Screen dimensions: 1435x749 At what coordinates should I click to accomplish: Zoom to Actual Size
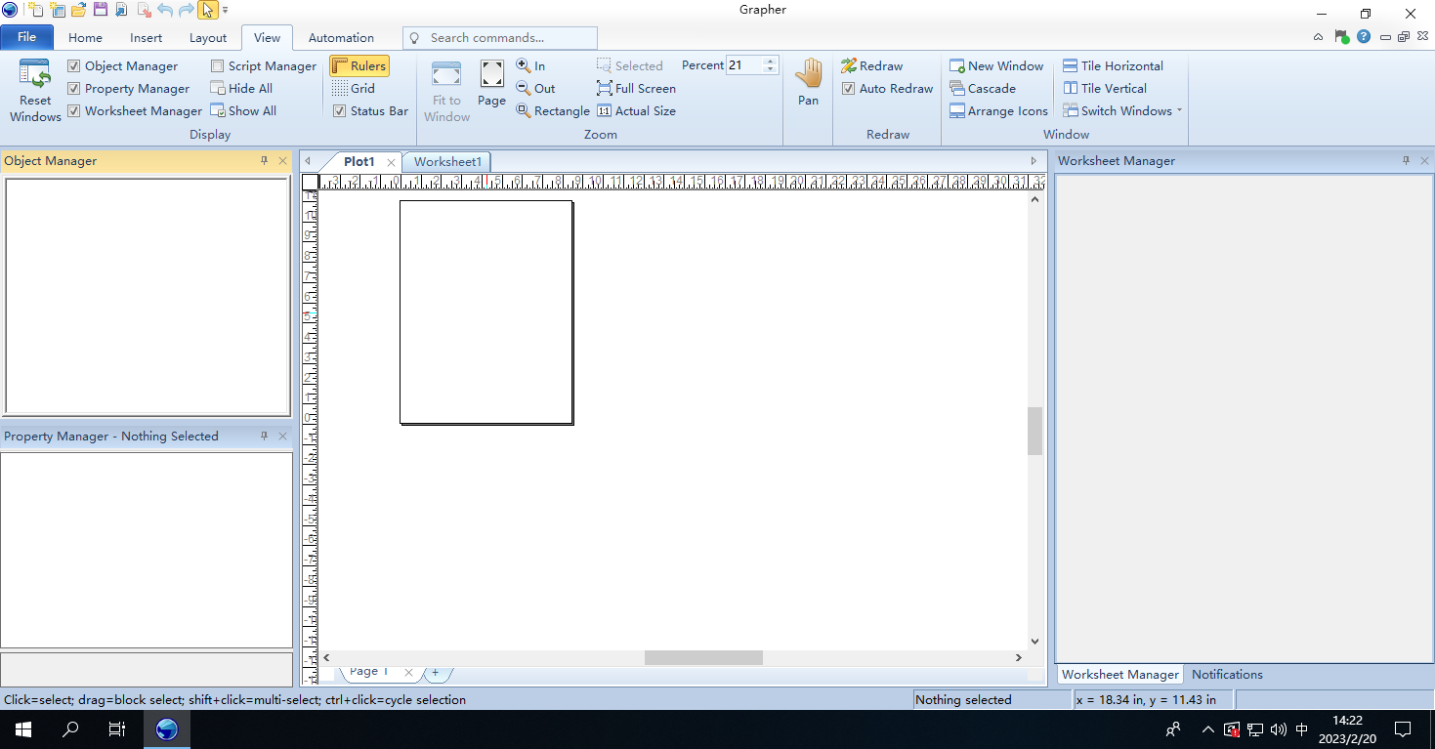pos(636,110)
